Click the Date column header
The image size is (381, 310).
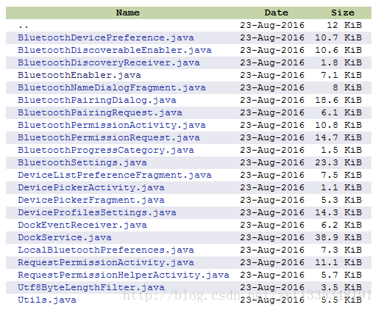point(277,12)
